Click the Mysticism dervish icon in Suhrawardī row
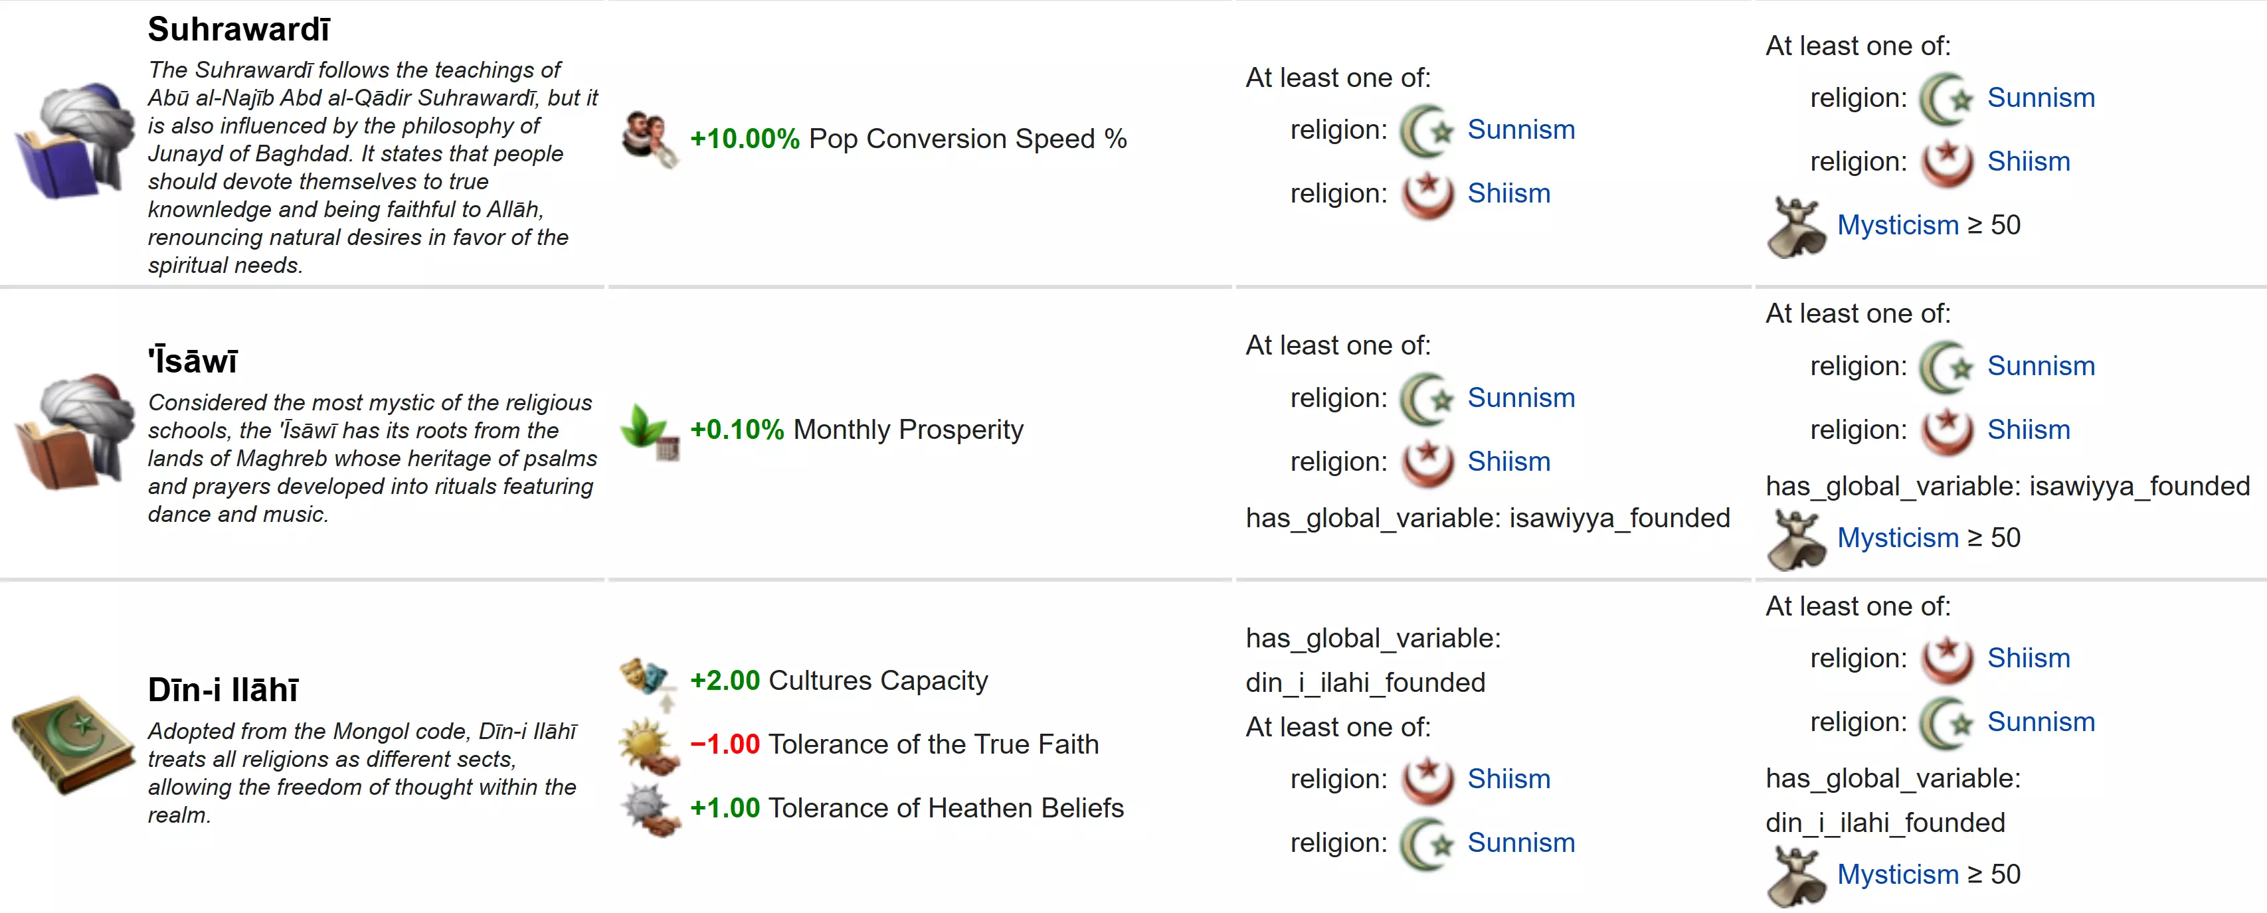 coord(1796,226)
